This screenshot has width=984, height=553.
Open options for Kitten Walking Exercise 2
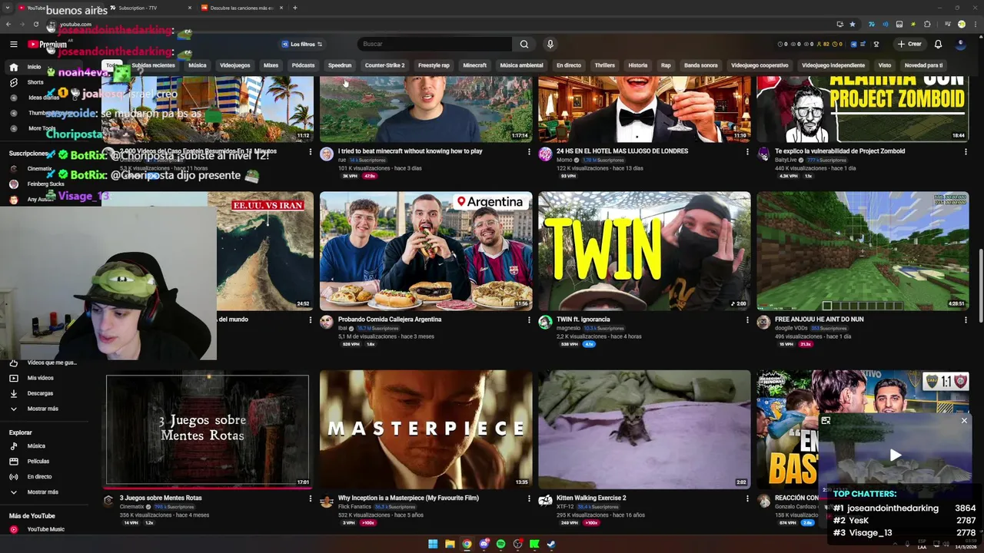pyautogui.click(x=747, y=498)
